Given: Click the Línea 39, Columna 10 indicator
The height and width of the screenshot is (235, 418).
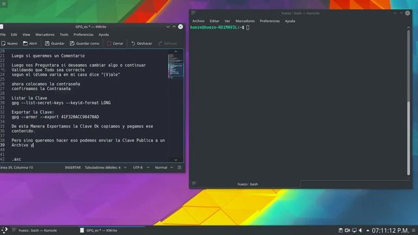Looking at the screenshot, I should 16,168.
